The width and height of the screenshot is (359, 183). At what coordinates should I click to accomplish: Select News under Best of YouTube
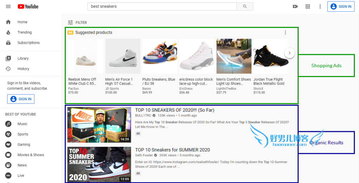[22, 165]
